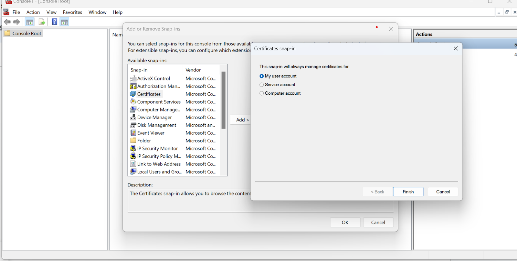The width and height of the screenshot is (517, 261).
Task: Click the 'Microsoft an...' vendor cell
Action: [200, 125]
